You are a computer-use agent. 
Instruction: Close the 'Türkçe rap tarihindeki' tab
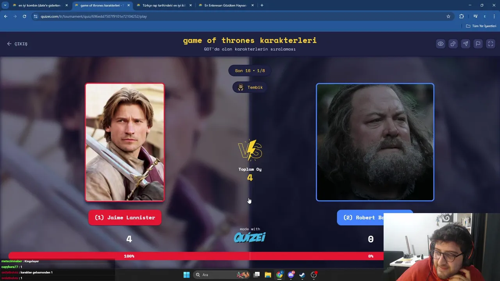[191, 5]
